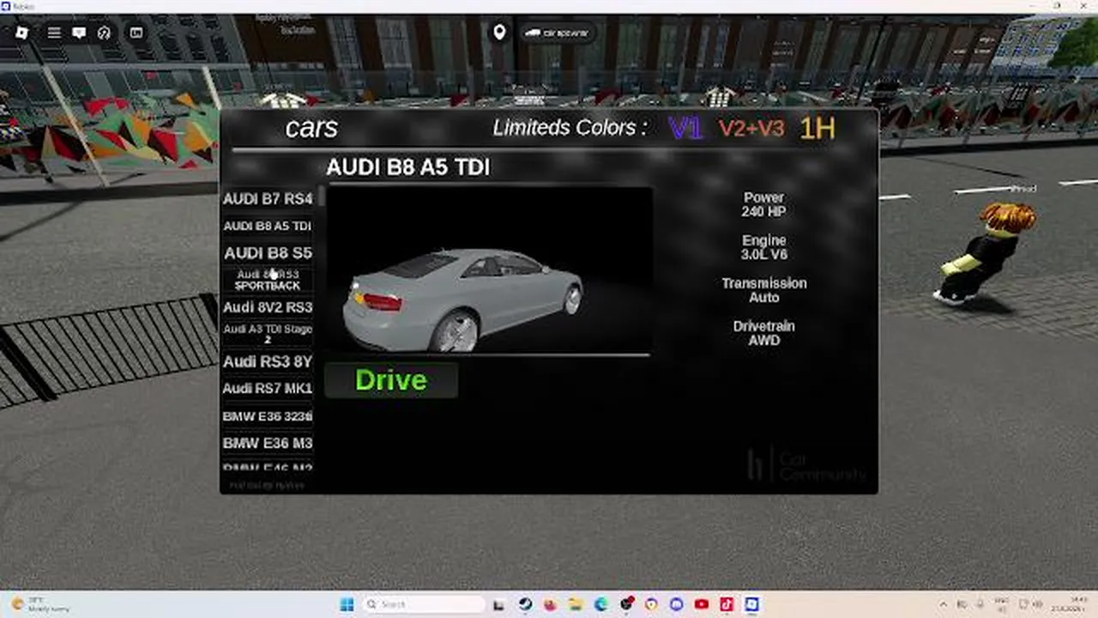
Task: Open the dark app with red badge in taskbar
Action: click(x=626, y=604)
